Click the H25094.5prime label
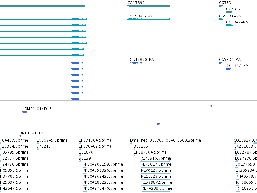Viewport: 257px width, 193px height. (x=14, y=182)
